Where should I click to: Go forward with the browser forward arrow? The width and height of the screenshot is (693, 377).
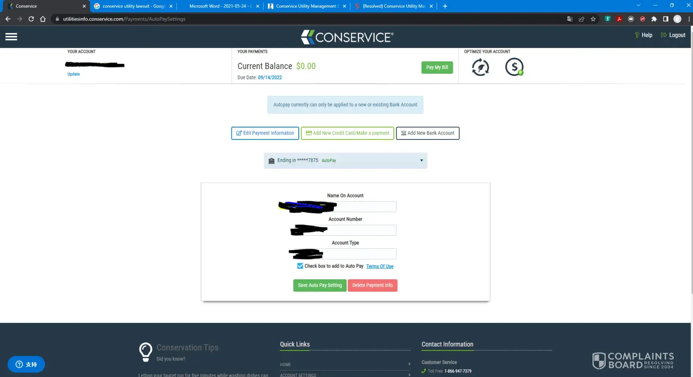pos(19,19)
